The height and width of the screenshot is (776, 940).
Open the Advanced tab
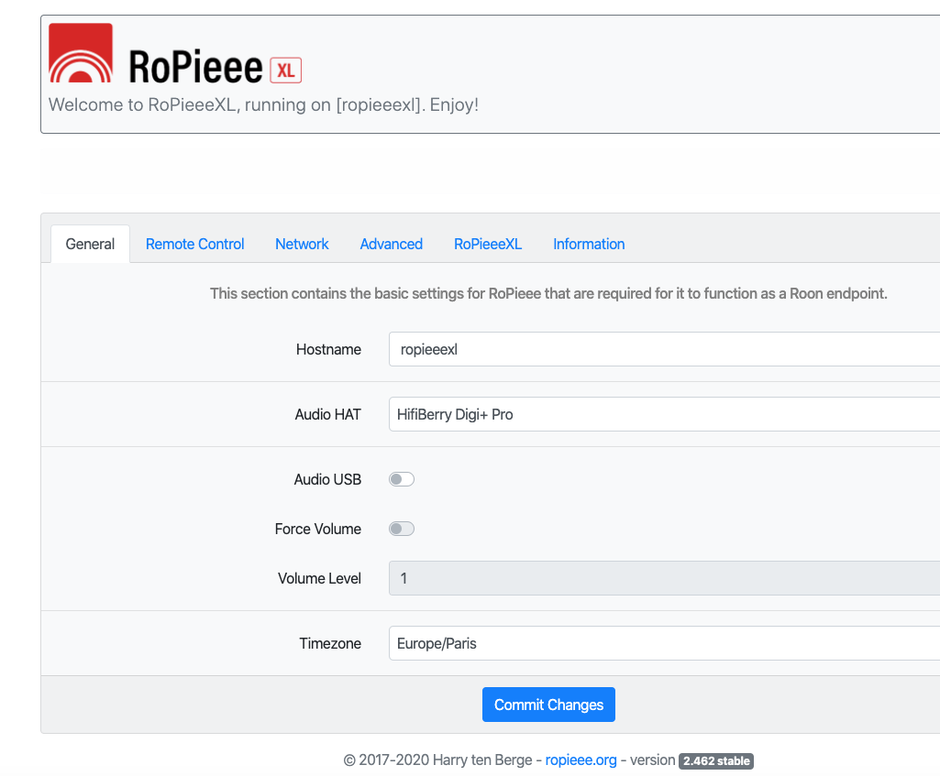[391, 244]
